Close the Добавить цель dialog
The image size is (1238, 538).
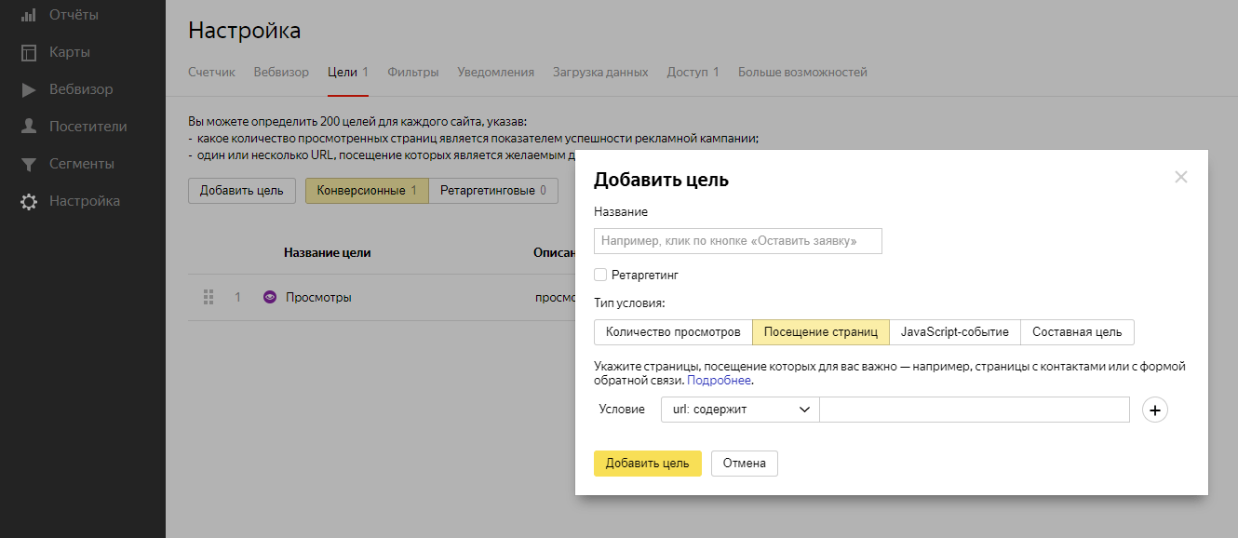(1181, 177)
